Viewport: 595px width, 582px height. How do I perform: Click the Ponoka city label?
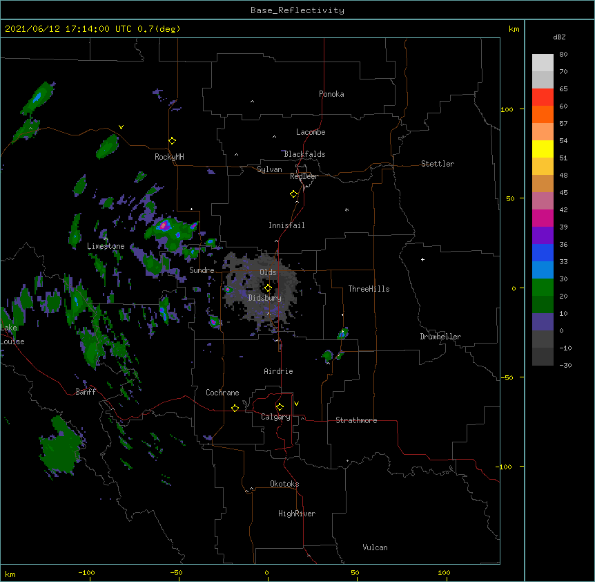(x=331, y=94)
